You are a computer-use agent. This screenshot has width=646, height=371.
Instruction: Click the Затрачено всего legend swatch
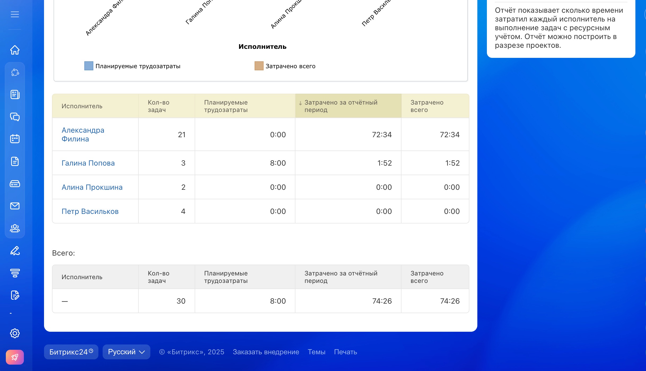(259, 66)
